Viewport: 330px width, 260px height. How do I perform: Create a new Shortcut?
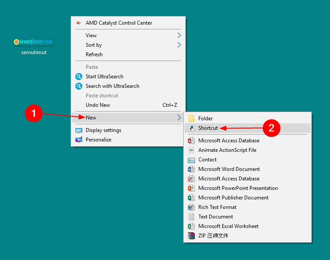[x=248, y=128]
